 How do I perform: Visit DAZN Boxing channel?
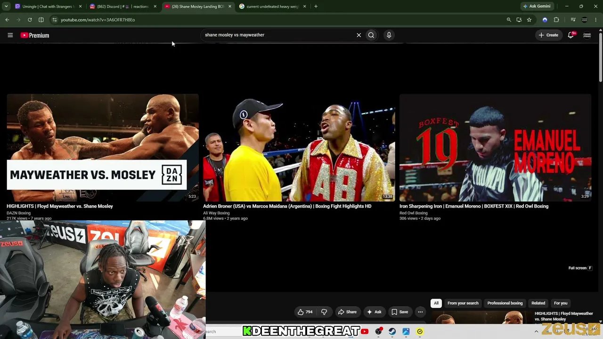click(x=18, y=213)
